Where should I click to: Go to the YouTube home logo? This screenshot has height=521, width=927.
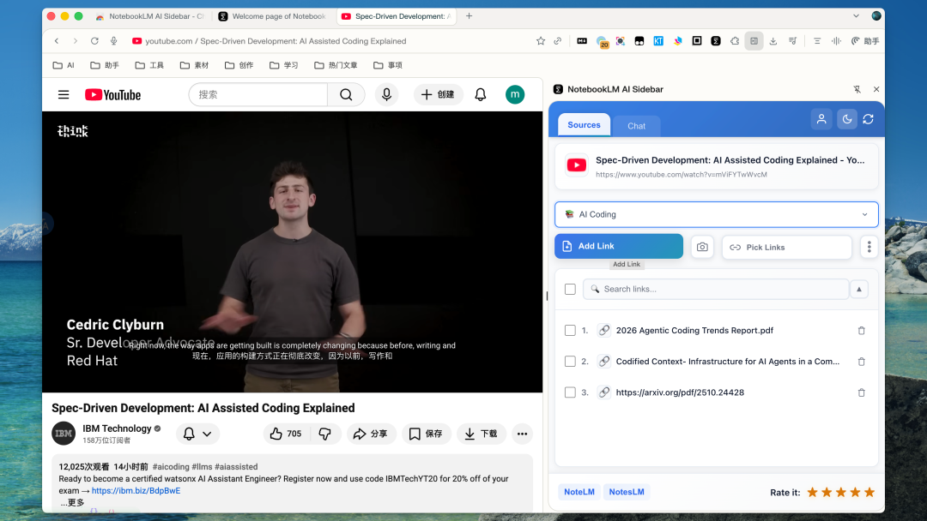click(x=113, y=95)
